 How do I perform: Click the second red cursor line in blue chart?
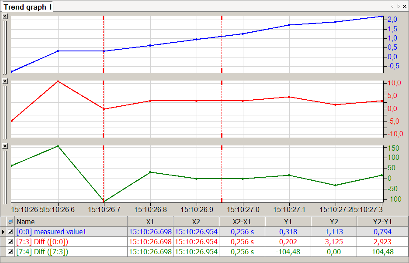click(x=222, y=44)
